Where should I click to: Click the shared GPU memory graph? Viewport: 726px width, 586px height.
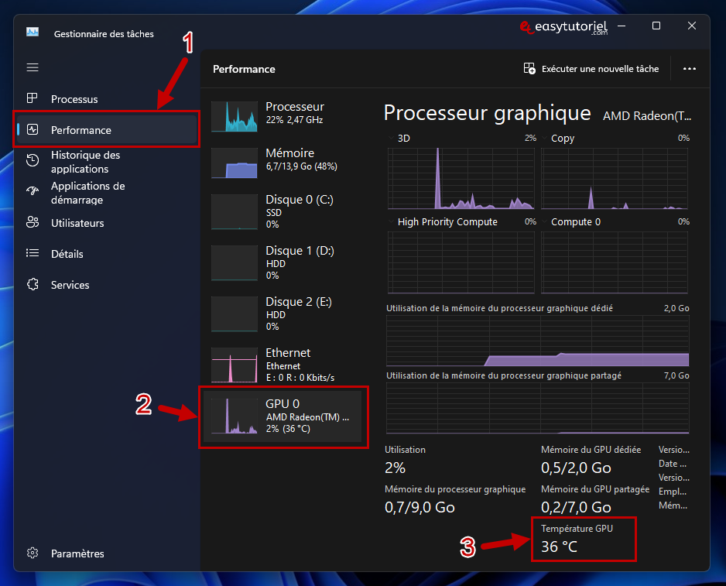point(538,408)
